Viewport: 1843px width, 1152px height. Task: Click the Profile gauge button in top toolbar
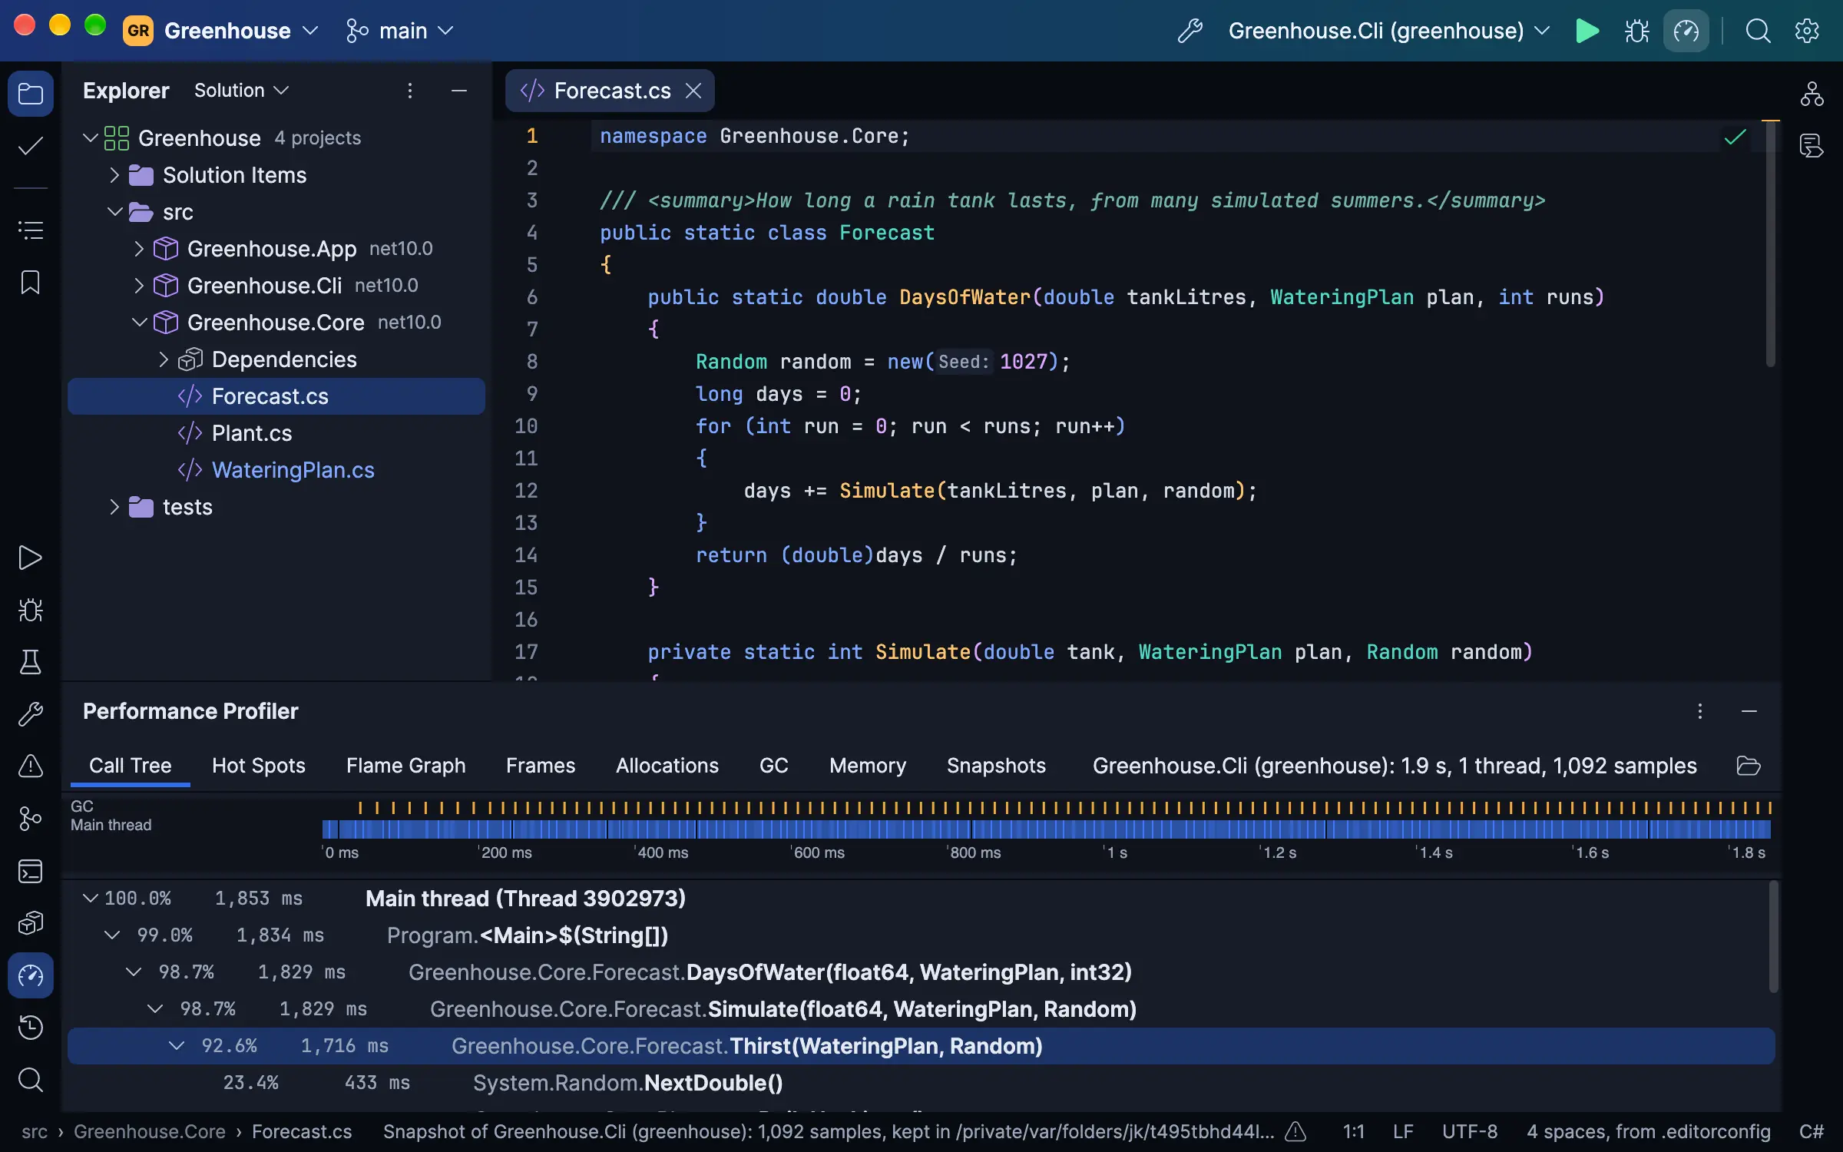pyautogui.click(x=1686, y=31)
